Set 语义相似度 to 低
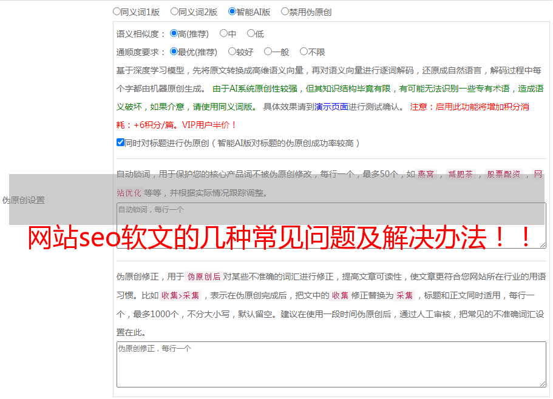 [251, 33]
